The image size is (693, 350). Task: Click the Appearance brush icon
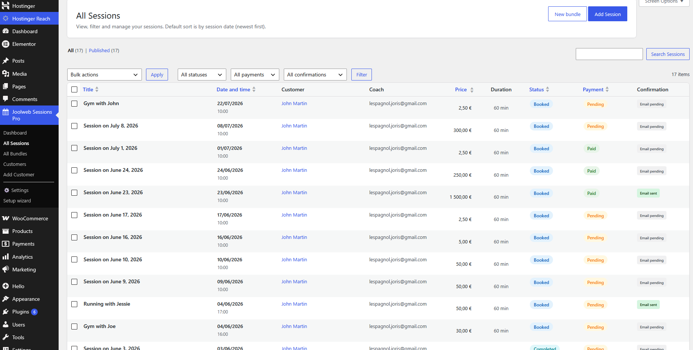[6, 299]
